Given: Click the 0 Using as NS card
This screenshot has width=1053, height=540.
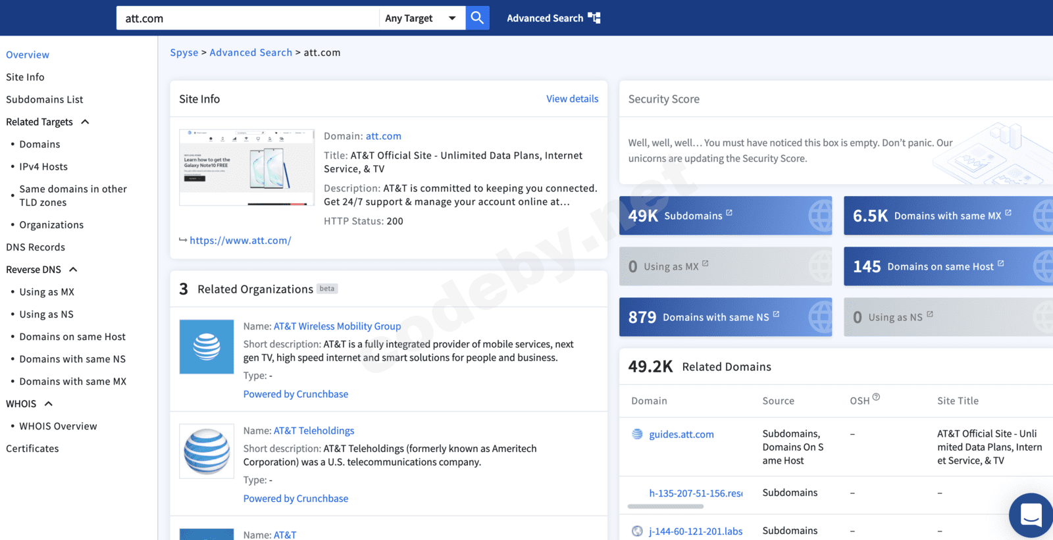Looking at the screenshot, I should 948,317.
